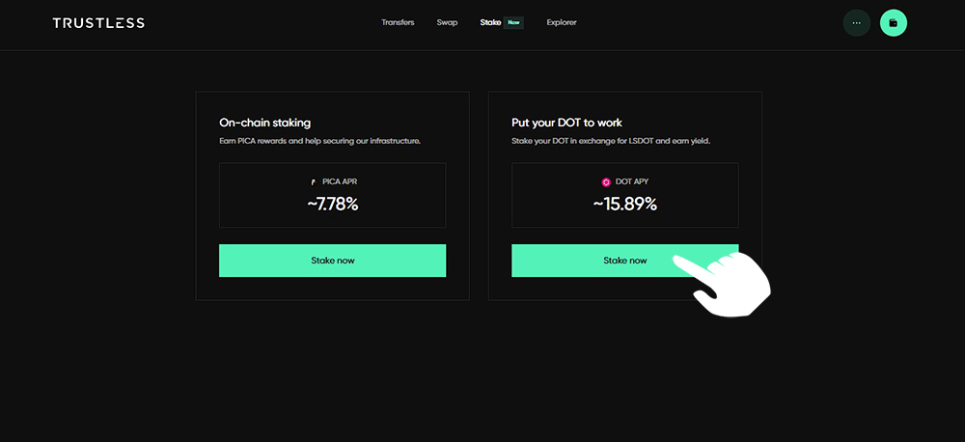Viewport: 965px width, 442px height.
Task: Click the ~15.89% APY value
Action: click(x=624, y=205)
